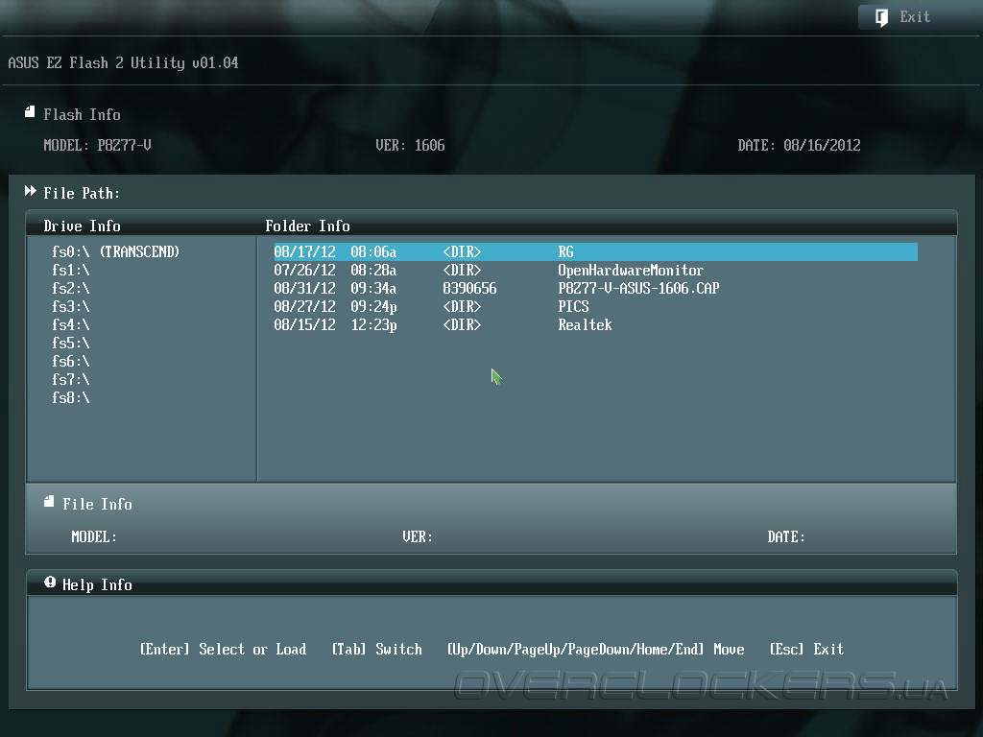
Task: Click file size 8390656
Action: [x=469, y=288]
